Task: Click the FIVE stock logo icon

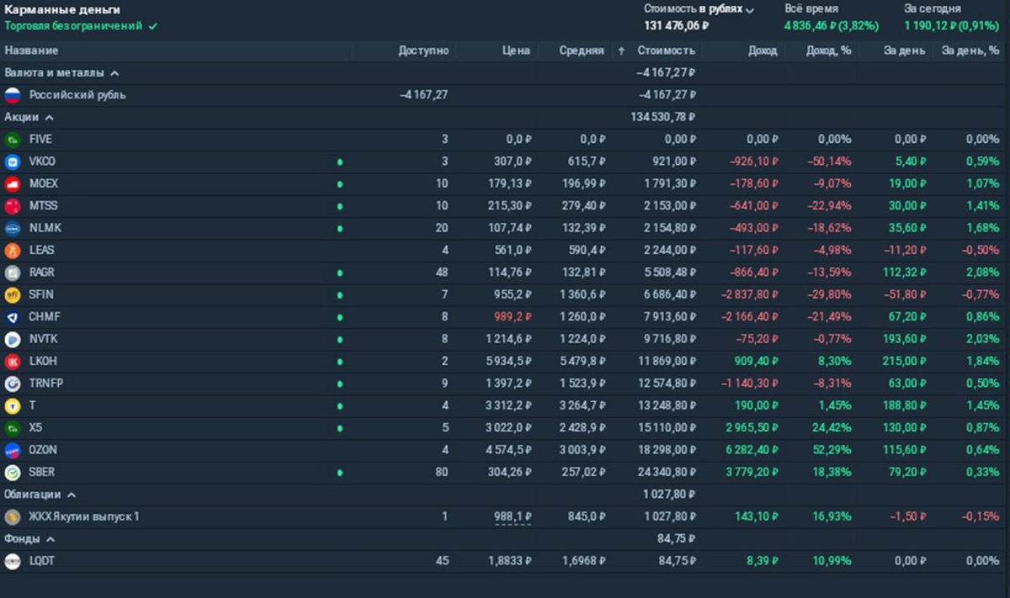Action: click(13, 140)
